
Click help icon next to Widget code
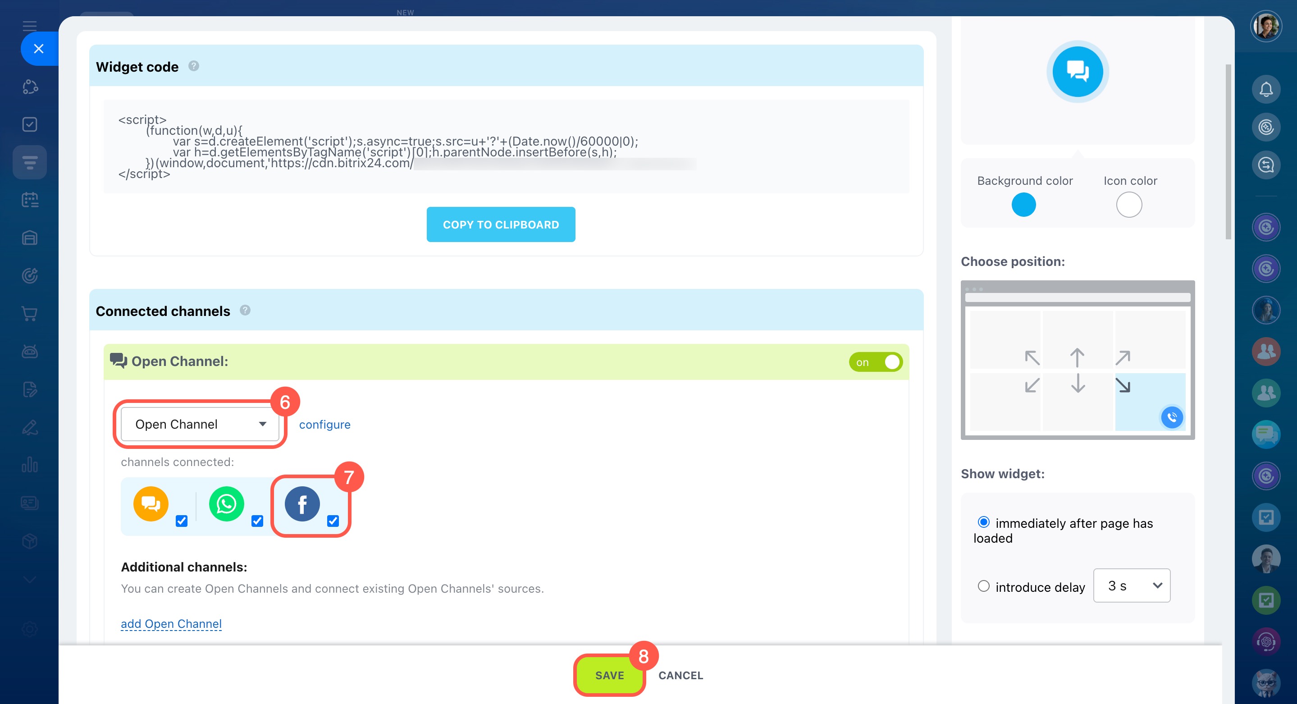[194, 66]
